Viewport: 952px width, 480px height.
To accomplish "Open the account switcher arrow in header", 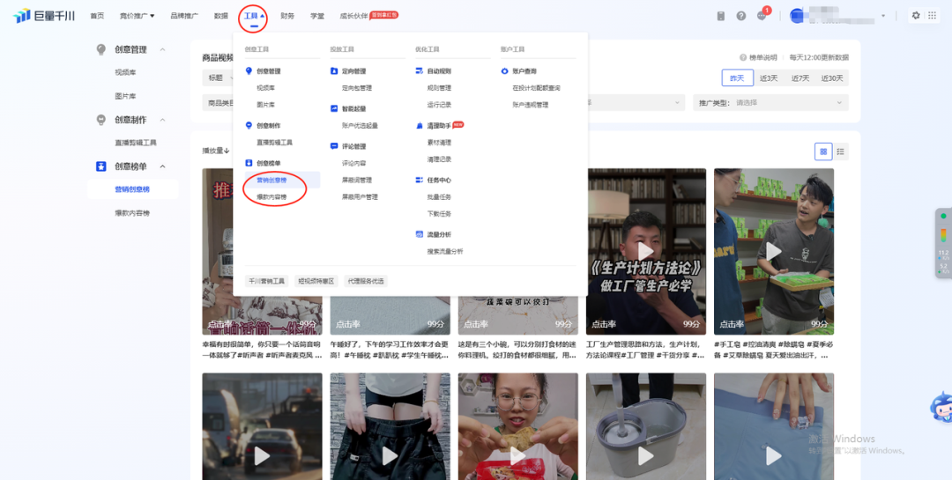I will coord(883,16).
